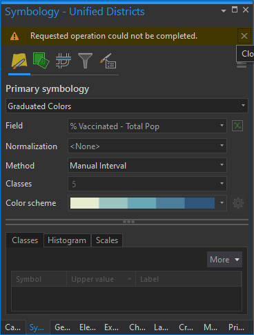
Task: Open the Normalization dropdown
Action: [147, 146]
